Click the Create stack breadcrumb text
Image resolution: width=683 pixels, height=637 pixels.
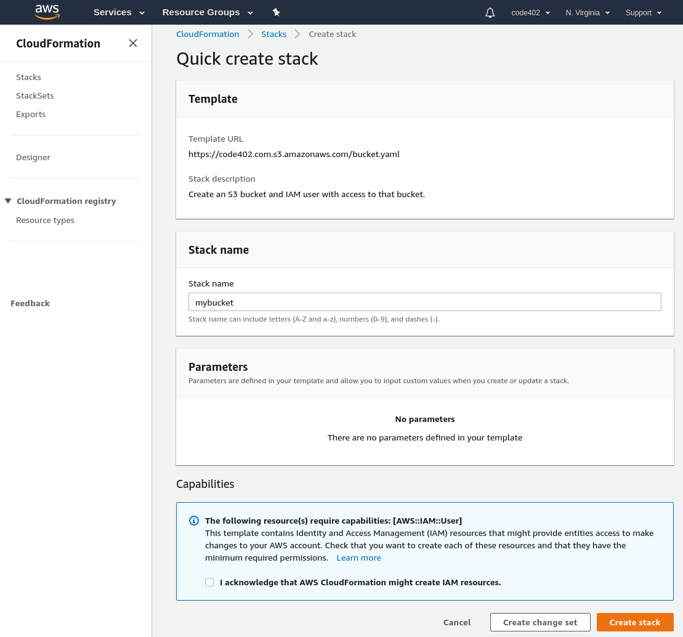(x=333, y=34)
